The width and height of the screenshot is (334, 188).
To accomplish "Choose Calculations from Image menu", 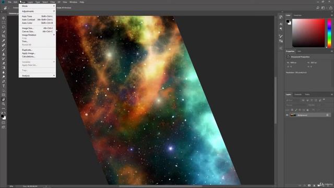I will 37,56.
